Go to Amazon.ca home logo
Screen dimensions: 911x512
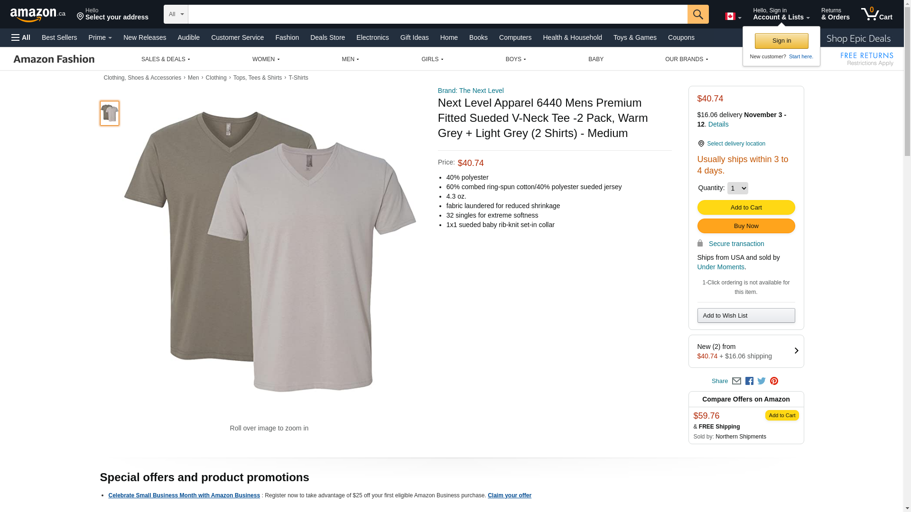tap(38, 15)
